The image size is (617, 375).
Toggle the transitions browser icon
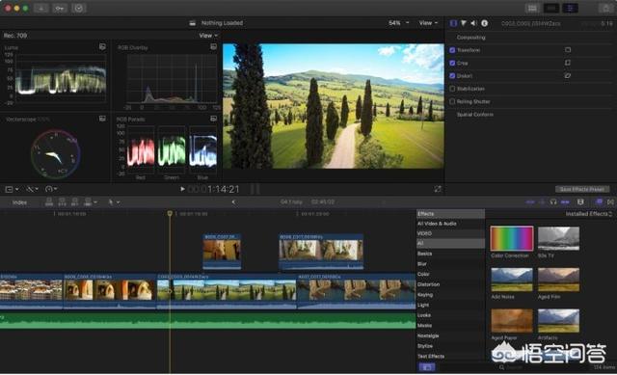pyautogui.click(x=610, y=201)
